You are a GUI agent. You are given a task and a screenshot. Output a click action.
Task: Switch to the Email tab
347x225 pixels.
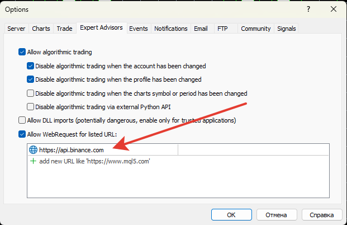tap(201, 29)
